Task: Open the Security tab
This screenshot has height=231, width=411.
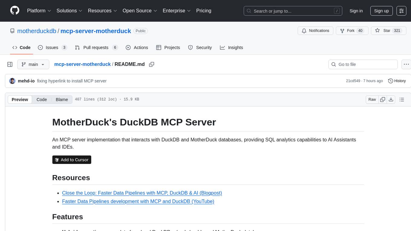Action: click(200, 47)
